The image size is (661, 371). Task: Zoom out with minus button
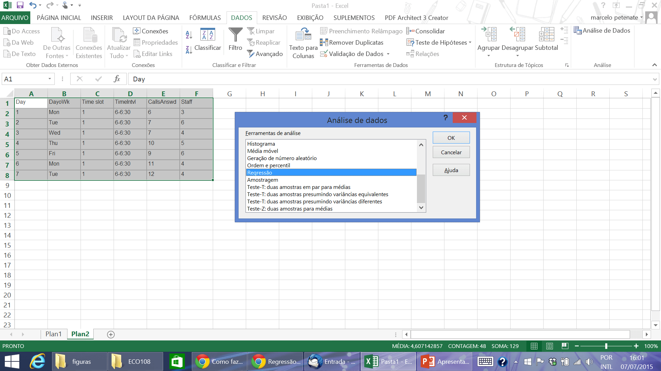coord(577,346)
